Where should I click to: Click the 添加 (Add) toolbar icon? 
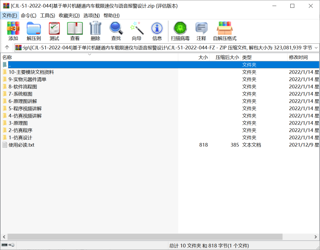point(13,31)
